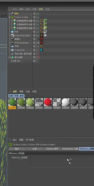This screenshot has width=94, height=186.
Task: Enable 草绘对象 via its red X
Action: tap(38, 54)
